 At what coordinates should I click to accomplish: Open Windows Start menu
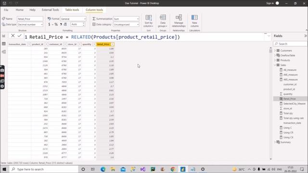(x=4, y=169)
